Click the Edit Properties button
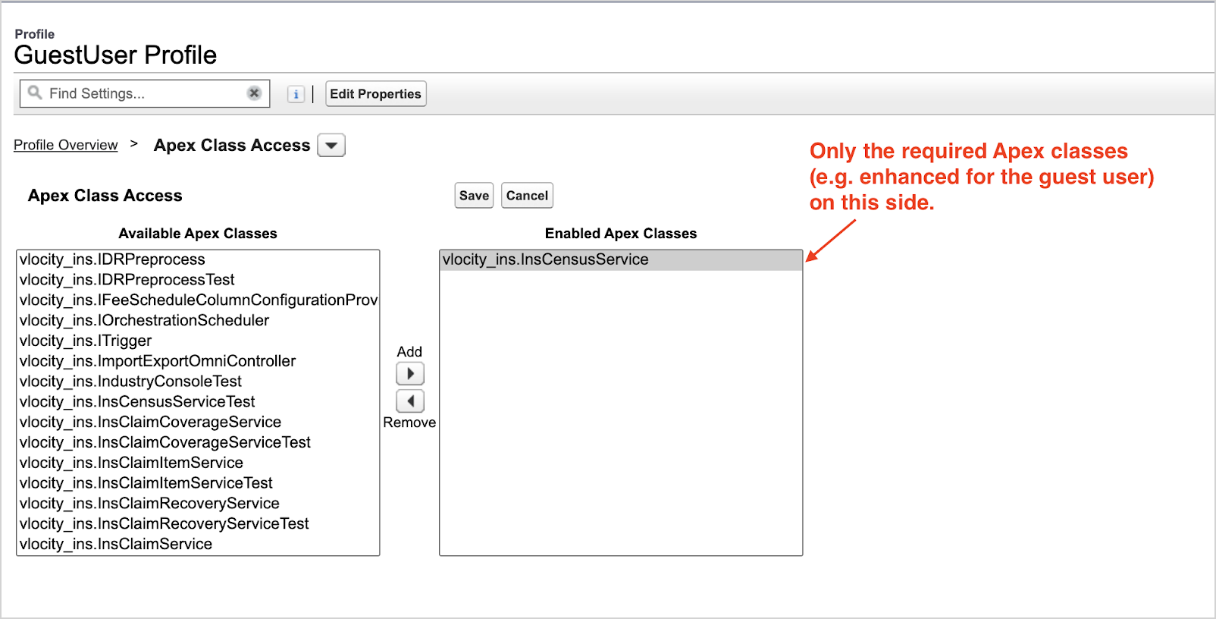1216x619 pixels. (x=376, y=94)
